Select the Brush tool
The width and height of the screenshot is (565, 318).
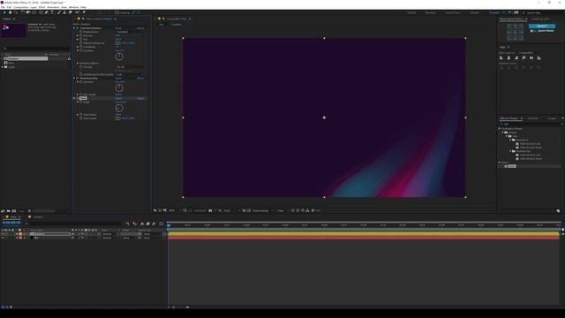point(59,12)
